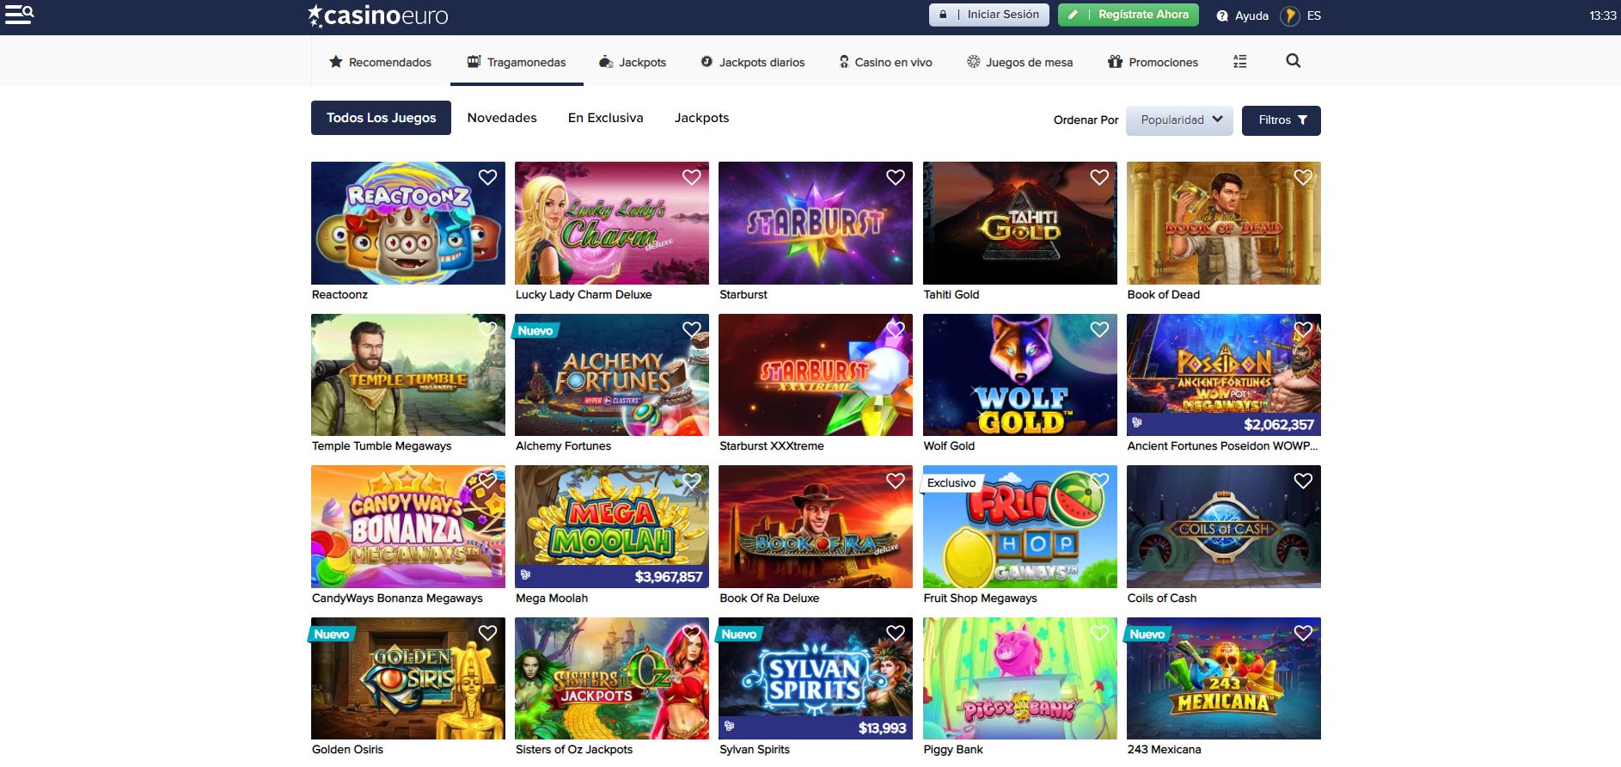Switch to the Jackpots sub-tab
Viewport: 1621px width, 767px height.
701,118
